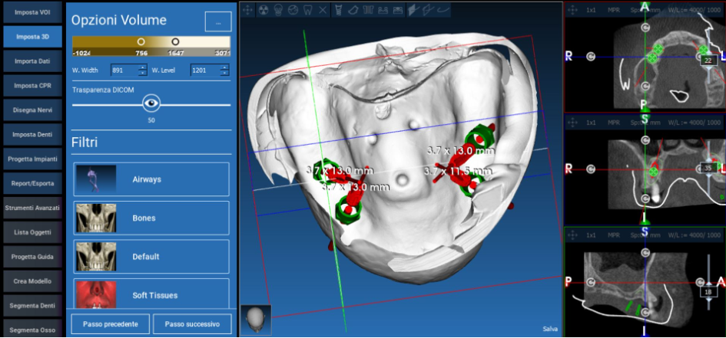Viewport: 726px width, 338px height.
Task: Click the top rotate handle in sagittal view
Action: (645, 253)
